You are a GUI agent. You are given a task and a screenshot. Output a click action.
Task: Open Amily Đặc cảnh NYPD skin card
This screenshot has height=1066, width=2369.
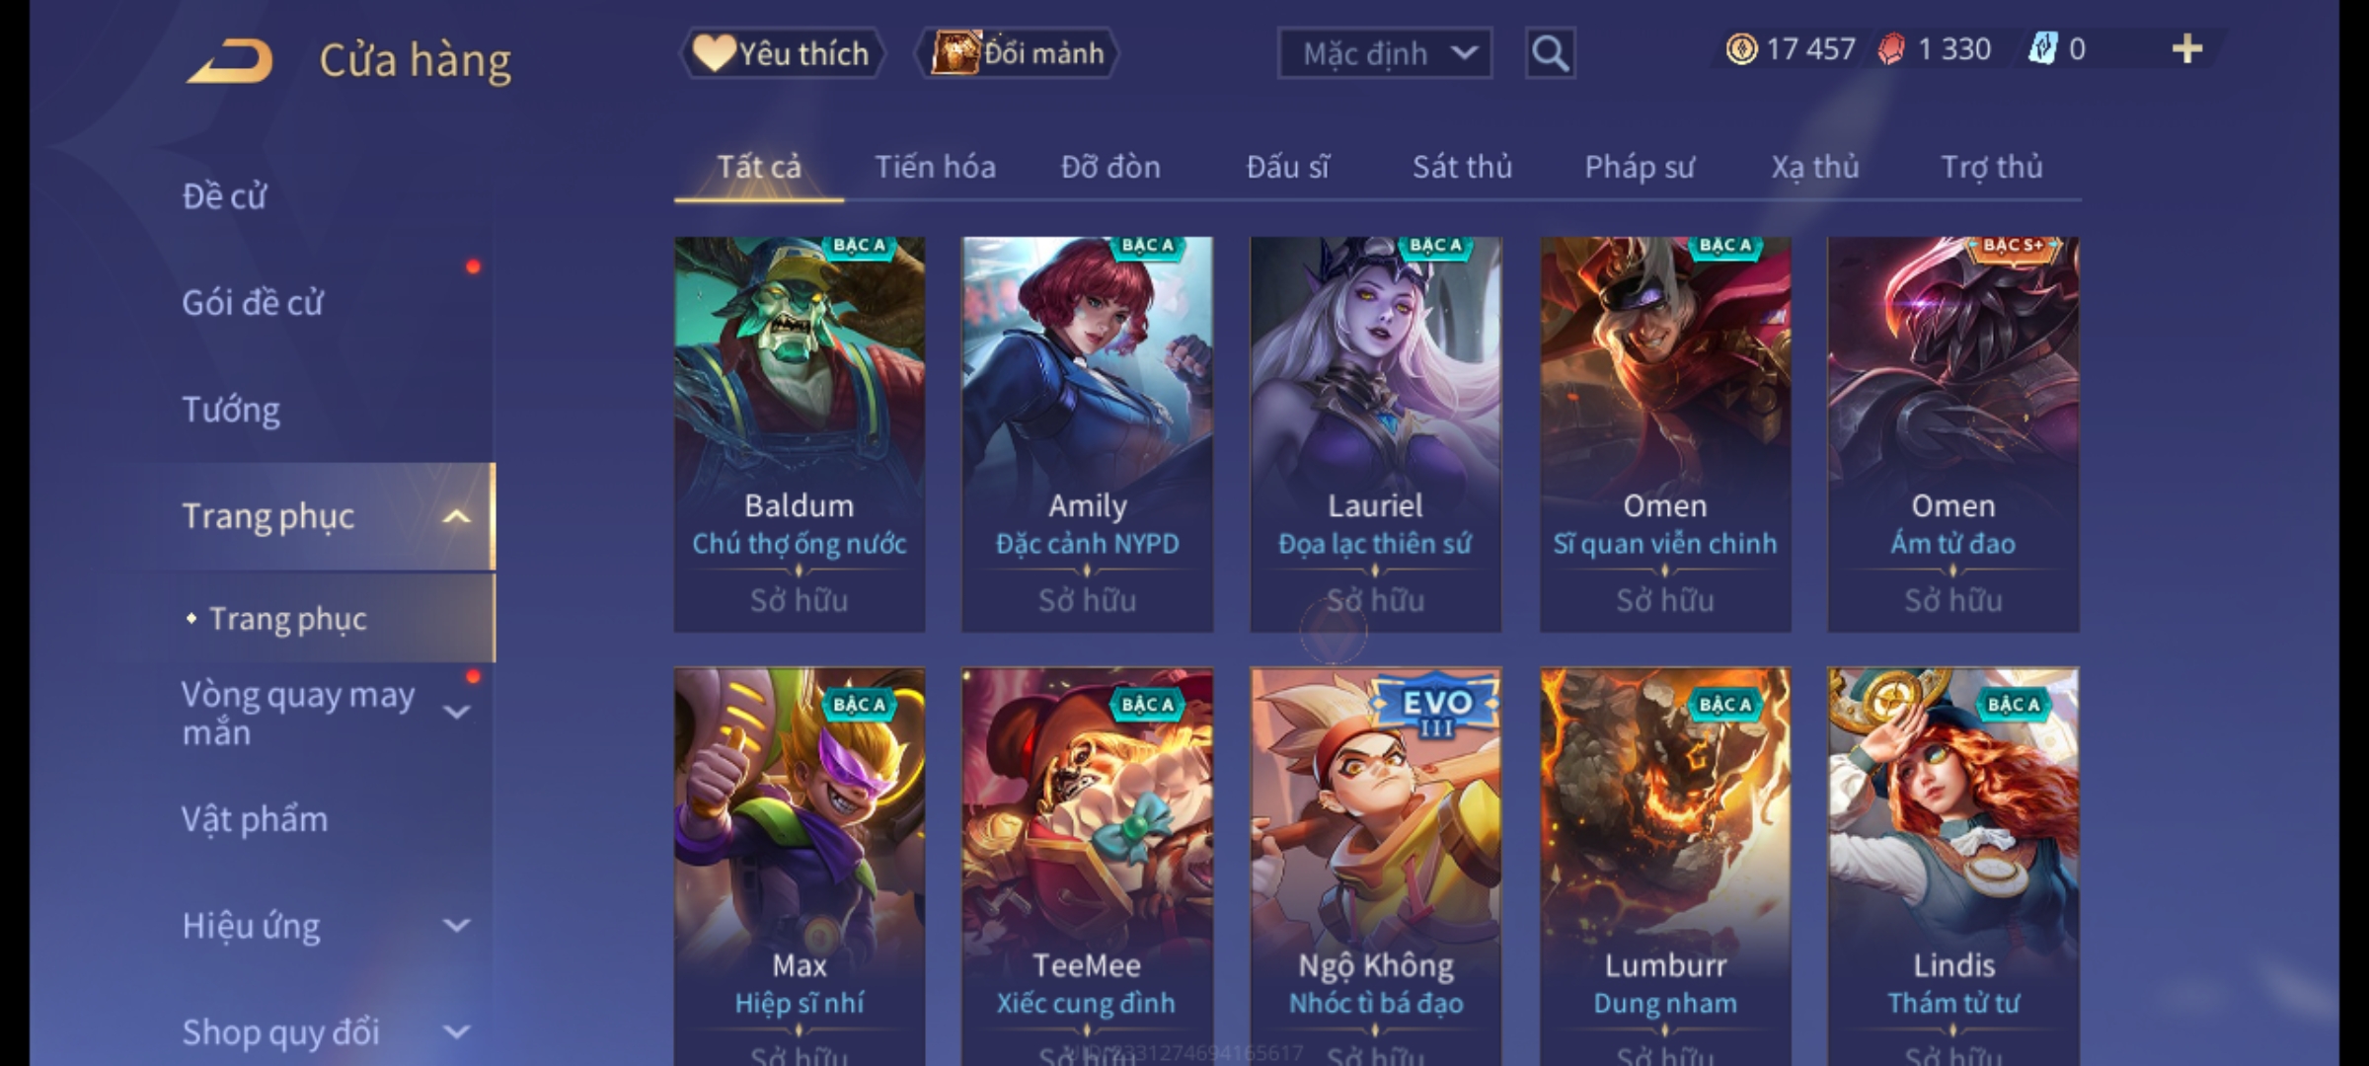1087,434
